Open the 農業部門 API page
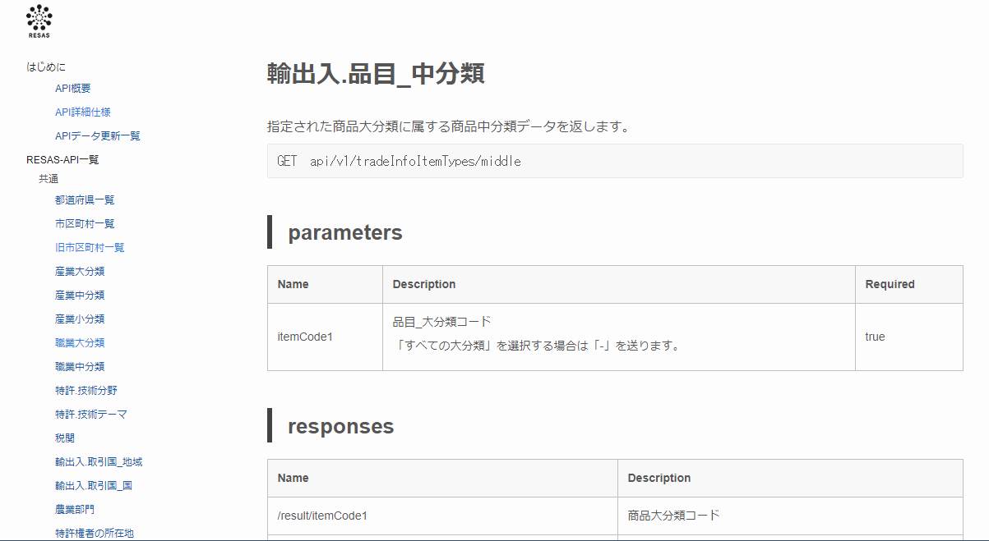This screenshot has height=541, width=989. coord(74,509)
